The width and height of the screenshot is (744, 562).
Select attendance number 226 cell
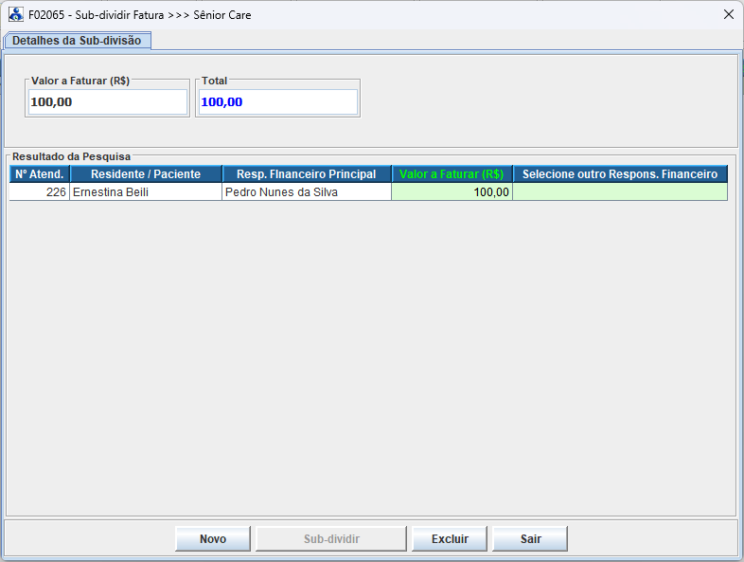[40, 192]
